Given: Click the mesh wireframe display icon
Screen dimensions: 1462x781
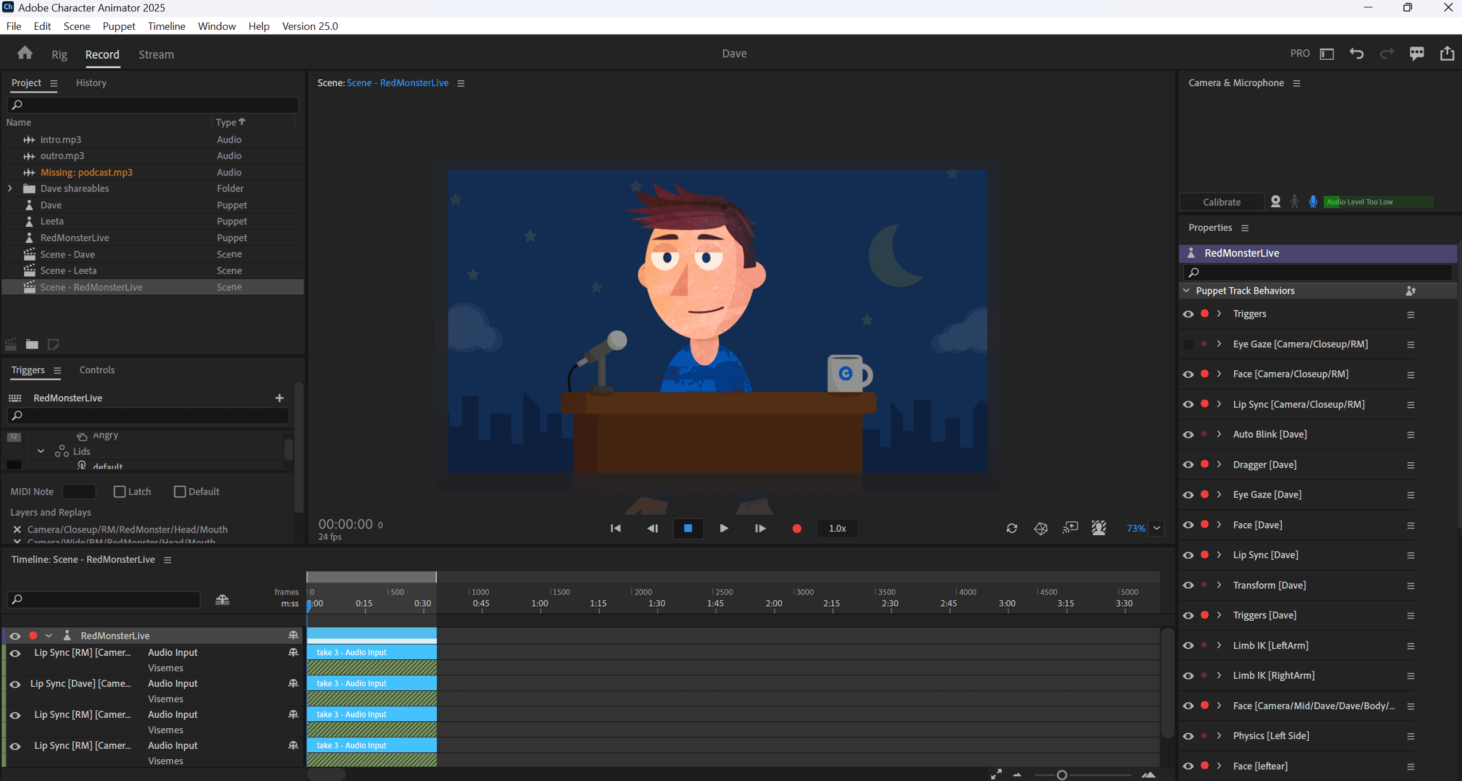Looking at the screenshot, I should [x=1041, y=528].
